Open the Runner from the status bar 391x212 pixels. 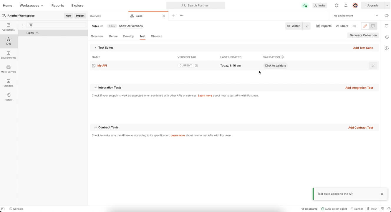pos(357,209)
